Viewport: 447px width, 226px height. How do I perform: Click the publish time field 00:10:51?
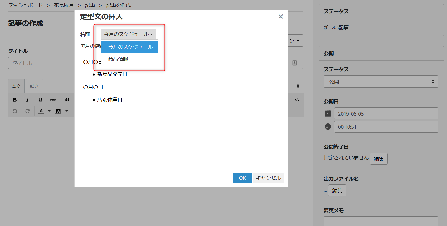pyautogui.click(x=386, y=127)
